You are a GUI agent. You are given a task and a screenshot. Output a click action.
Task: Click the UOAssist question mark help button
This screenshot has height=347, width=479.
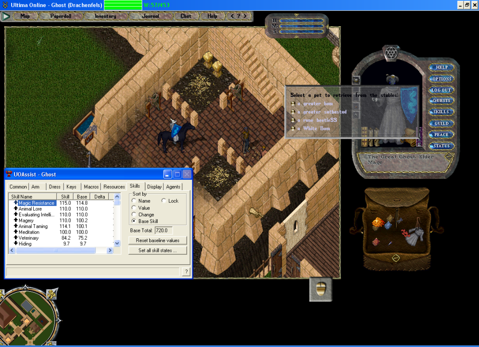pos(186,272)
